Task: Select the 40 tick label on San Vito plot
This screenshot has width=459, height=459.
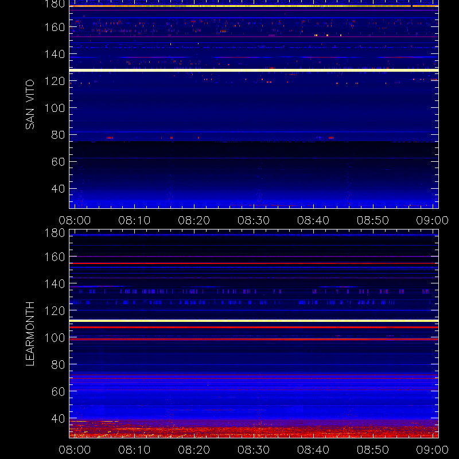Action: (58, 189)
